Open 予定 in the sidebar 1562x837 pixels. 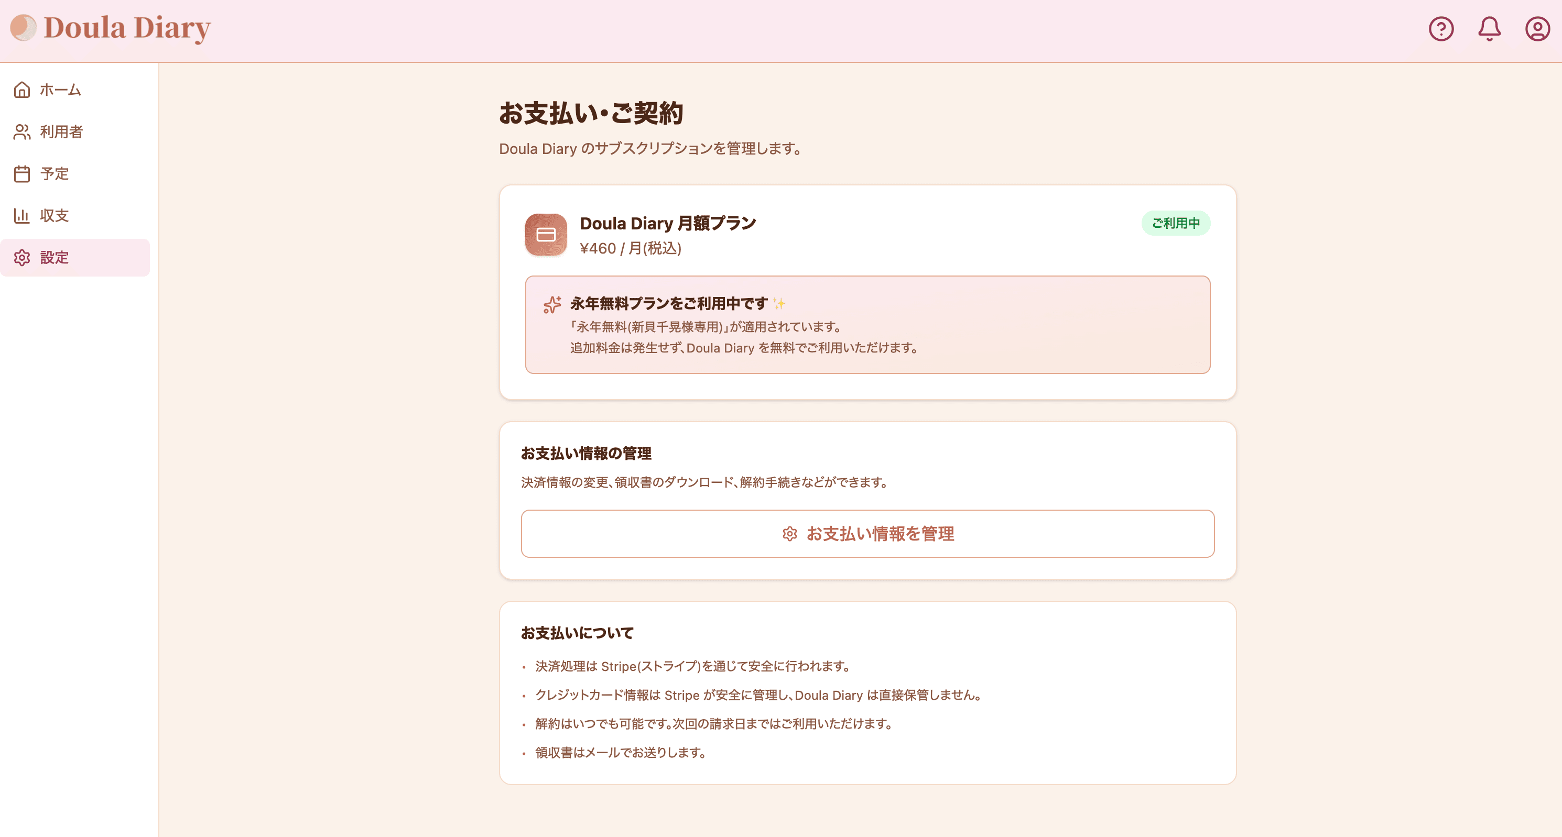point(75,174)
